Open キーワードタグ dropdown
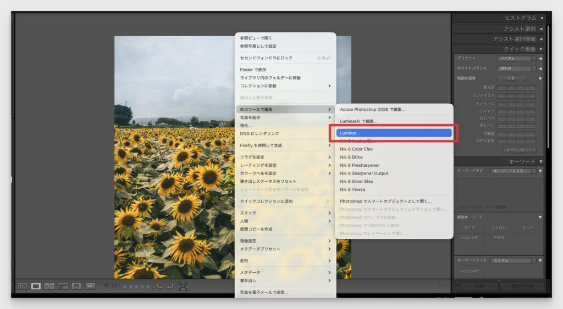The height and width of the screenshot is (309, 563). pos(514,171)
